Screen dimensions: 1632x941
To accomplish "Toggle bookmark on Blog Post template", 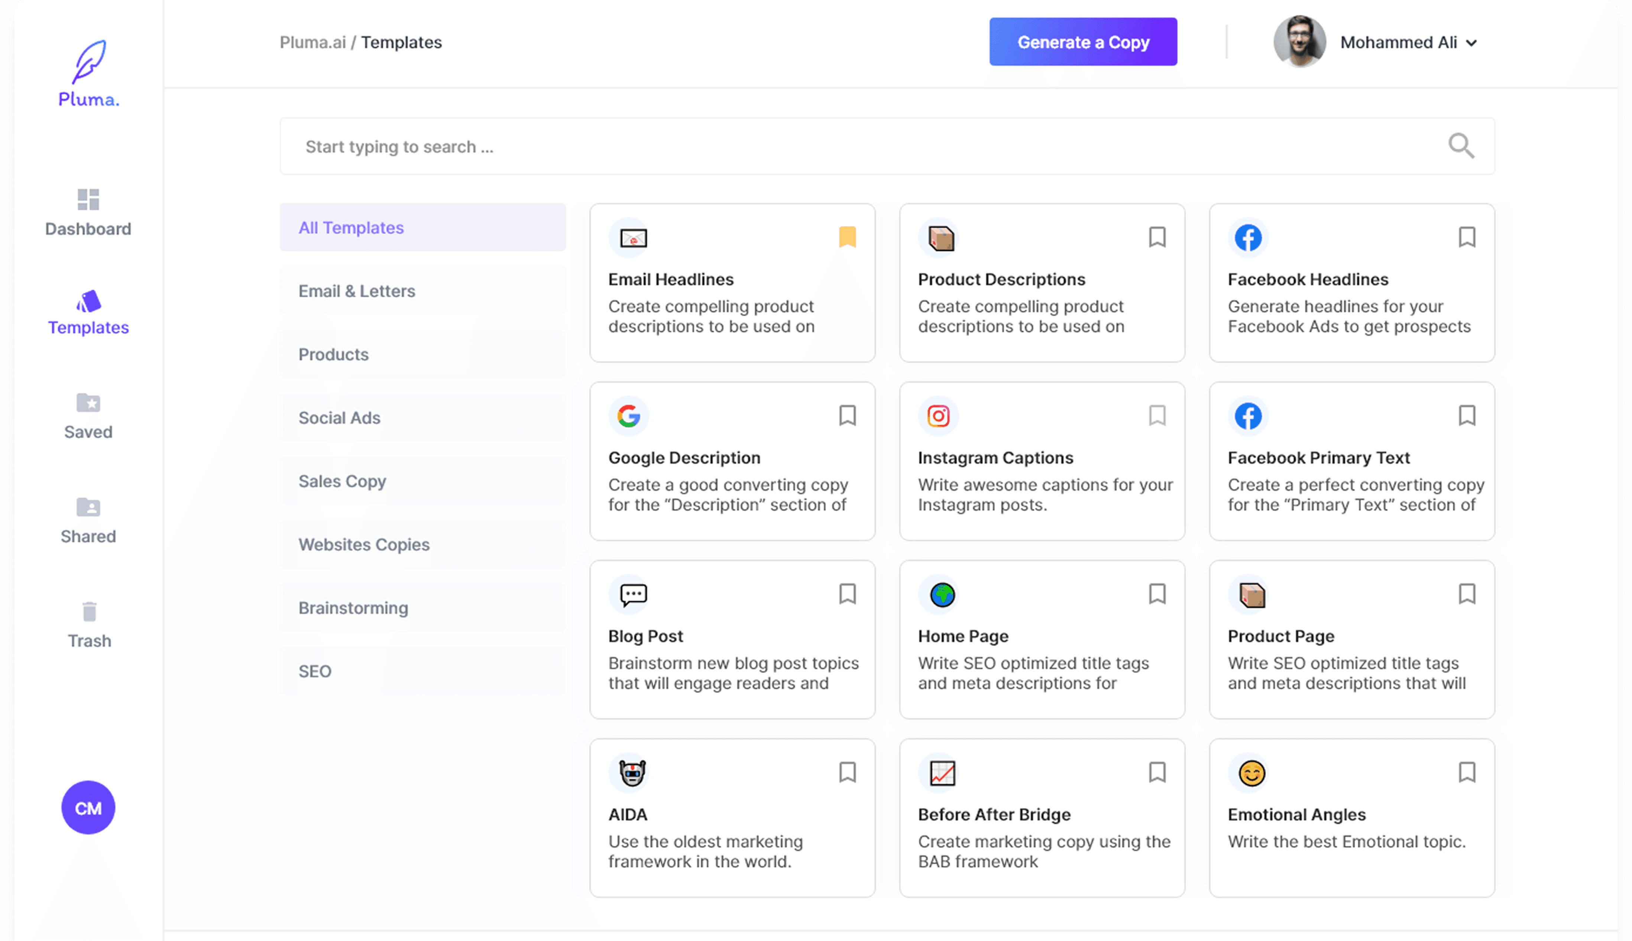I will click(847, 594).
